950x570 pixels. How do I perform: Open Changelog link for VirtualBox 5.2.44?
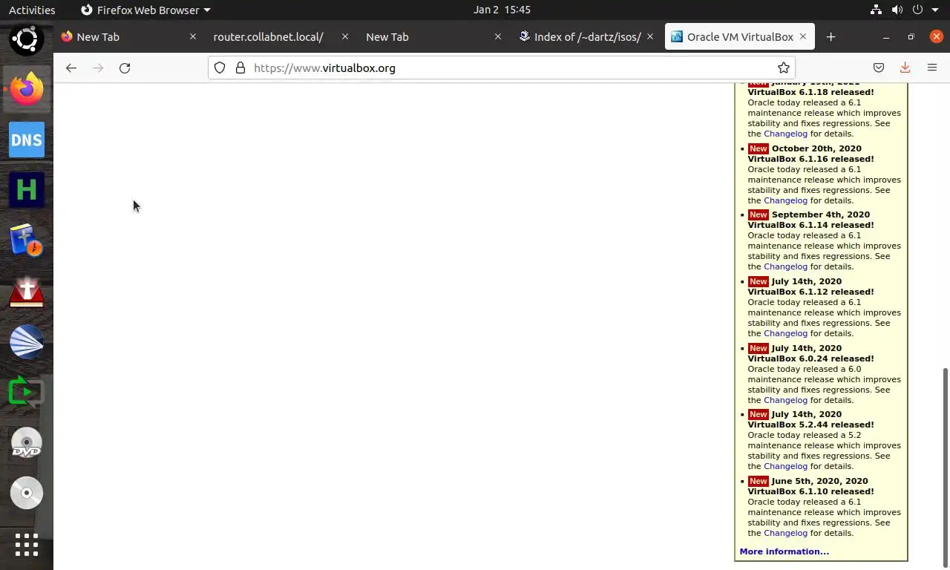tap(785, 466)
